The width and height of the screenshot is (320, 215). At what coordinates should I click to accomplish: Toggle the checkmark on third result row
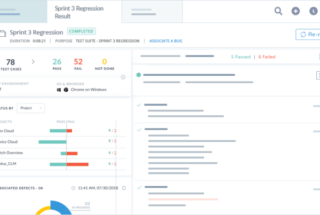point(139,129)
